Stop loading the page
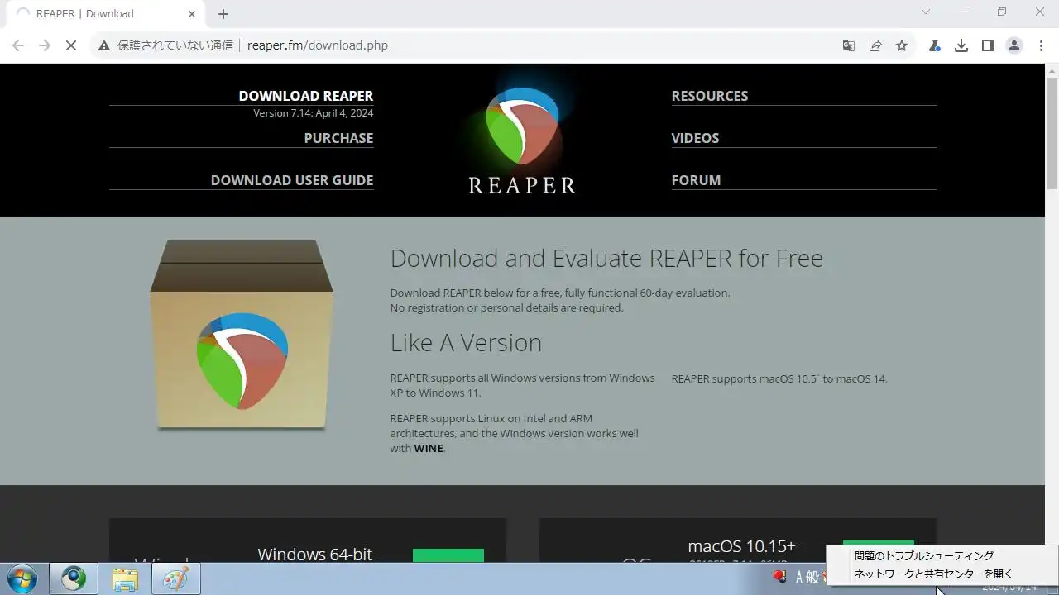1059x595 pixels. [x=71, y=45]
